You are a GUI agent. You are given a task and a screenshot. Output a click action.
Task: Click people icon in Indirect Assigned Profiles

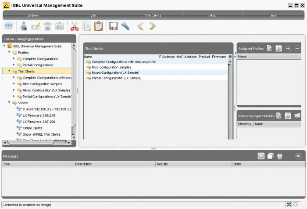(x=288, y=115)
